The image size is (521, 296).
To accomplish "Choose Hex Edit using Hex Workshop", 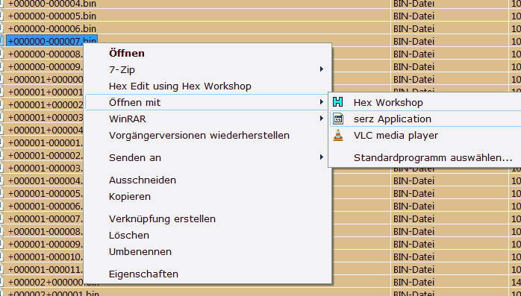I will pos(180,86).
